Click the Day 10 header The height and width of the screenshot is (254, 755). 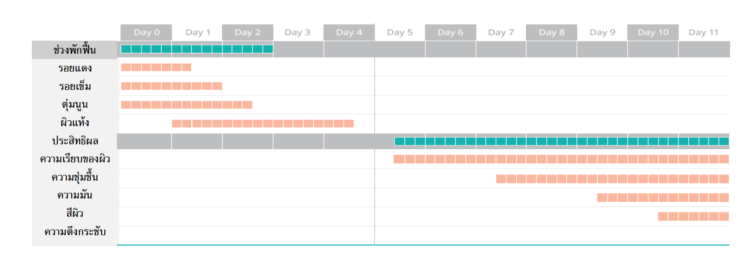[652, 32]
